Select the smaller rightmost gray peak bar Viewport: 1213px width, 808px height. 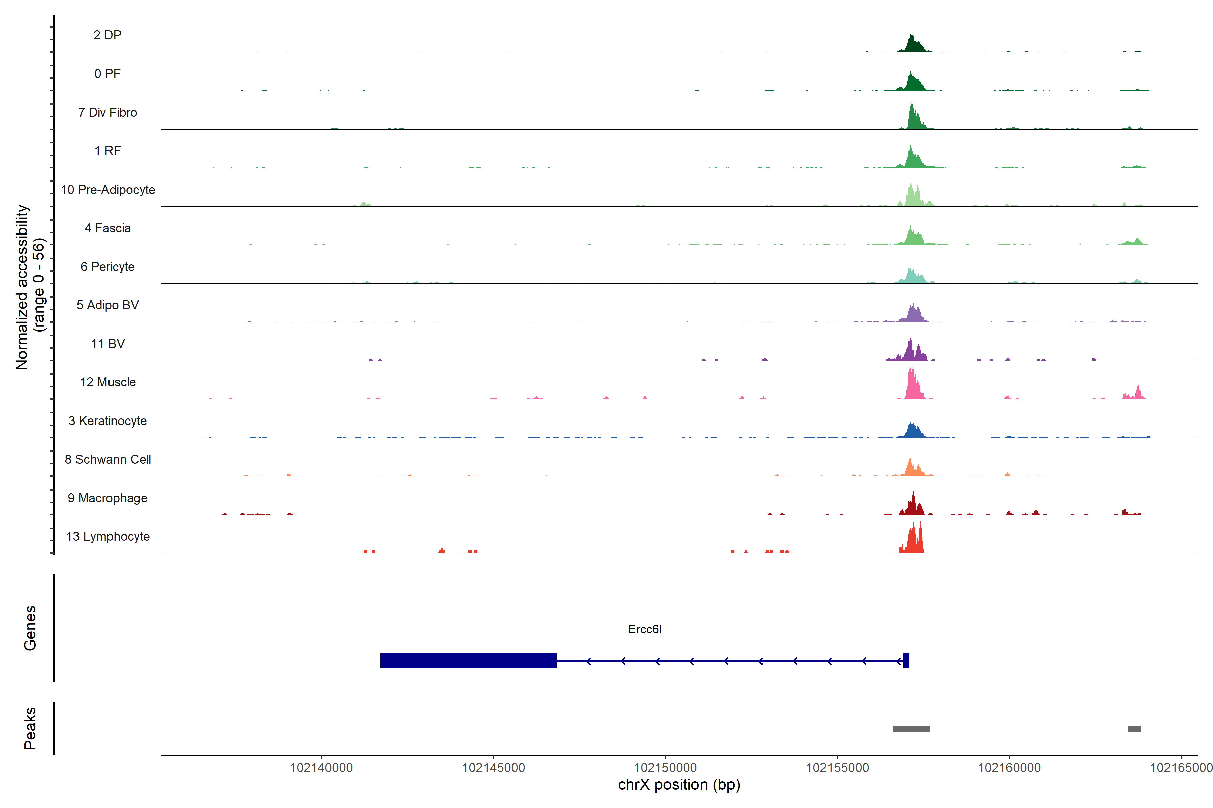point(1134,729)
